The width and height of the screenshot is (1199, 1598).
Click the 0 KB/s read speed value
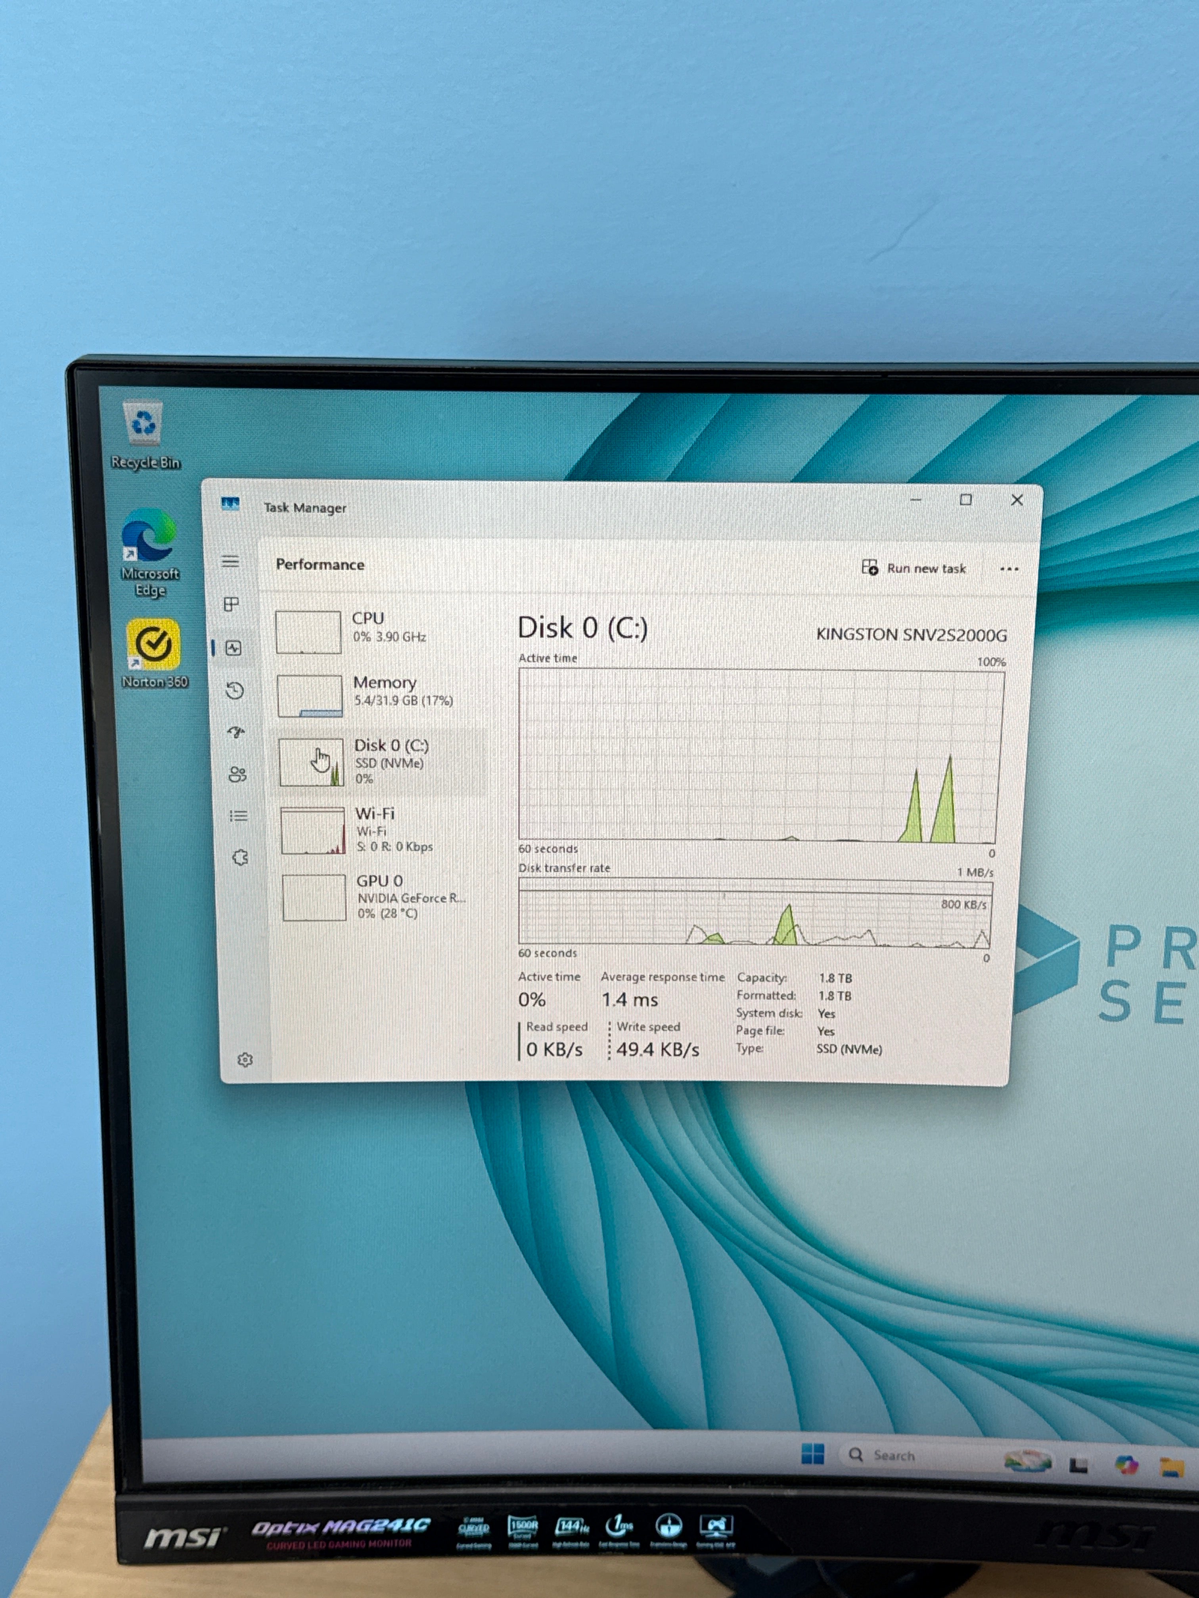coord(554,1049)
